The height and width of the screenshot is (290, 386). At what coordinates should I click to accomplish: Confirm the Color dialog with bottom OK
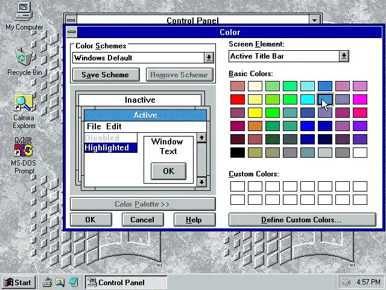(x=91, y=219)
